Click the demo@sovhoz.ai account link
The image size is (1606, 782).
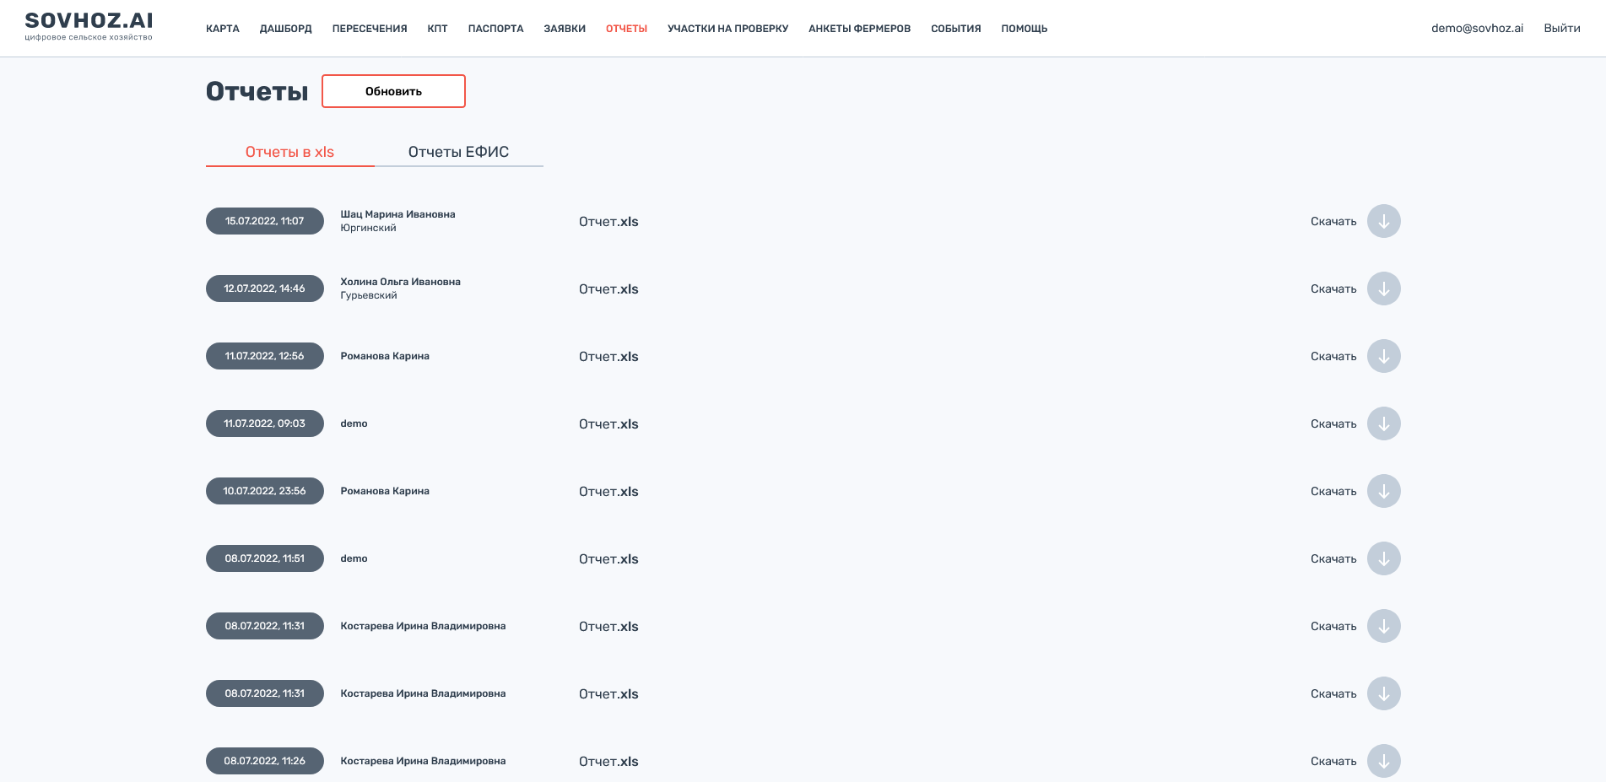pos(1477,28)
